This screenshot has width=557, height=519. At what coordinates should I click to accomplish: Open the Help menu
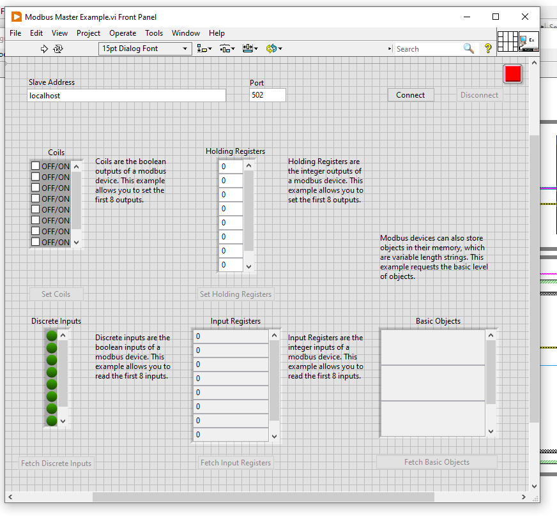coord(217,33)
